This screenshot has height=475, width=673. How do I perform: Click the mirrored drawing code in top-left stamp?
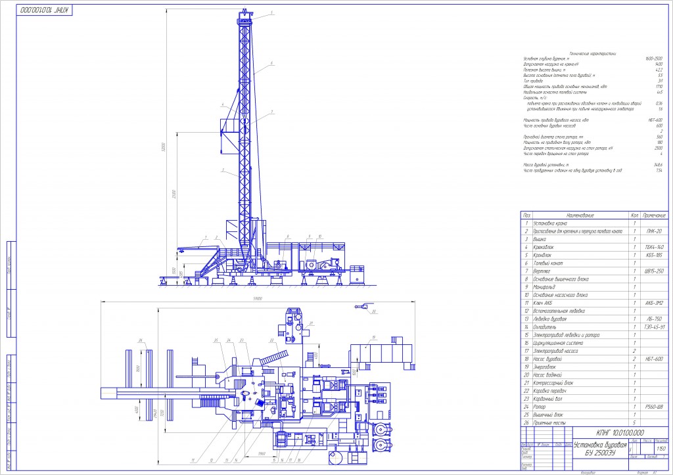click(45, 10)
